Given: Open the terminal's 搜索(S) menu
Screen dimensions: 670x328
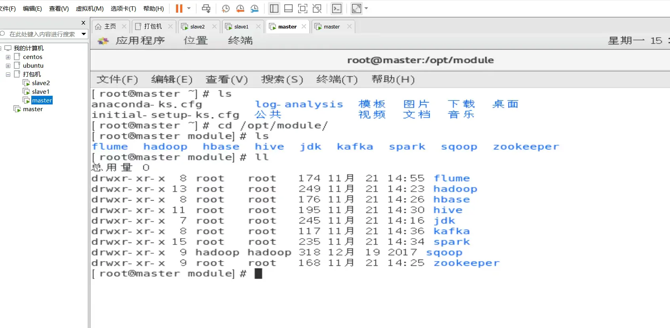Looking at the screenshot, I should [282, 80].
